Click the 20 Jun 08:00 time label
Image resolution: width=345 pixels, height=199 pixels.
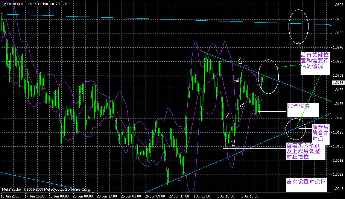coord(82,196)
